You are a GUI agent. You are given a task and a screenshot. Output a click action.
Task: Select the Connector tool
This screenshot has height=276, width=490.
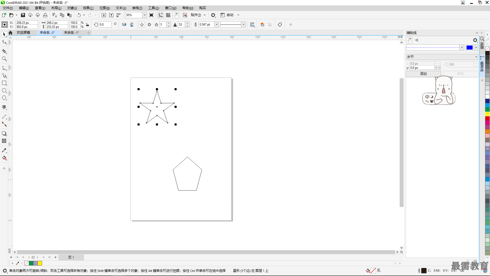click(4, 124)
